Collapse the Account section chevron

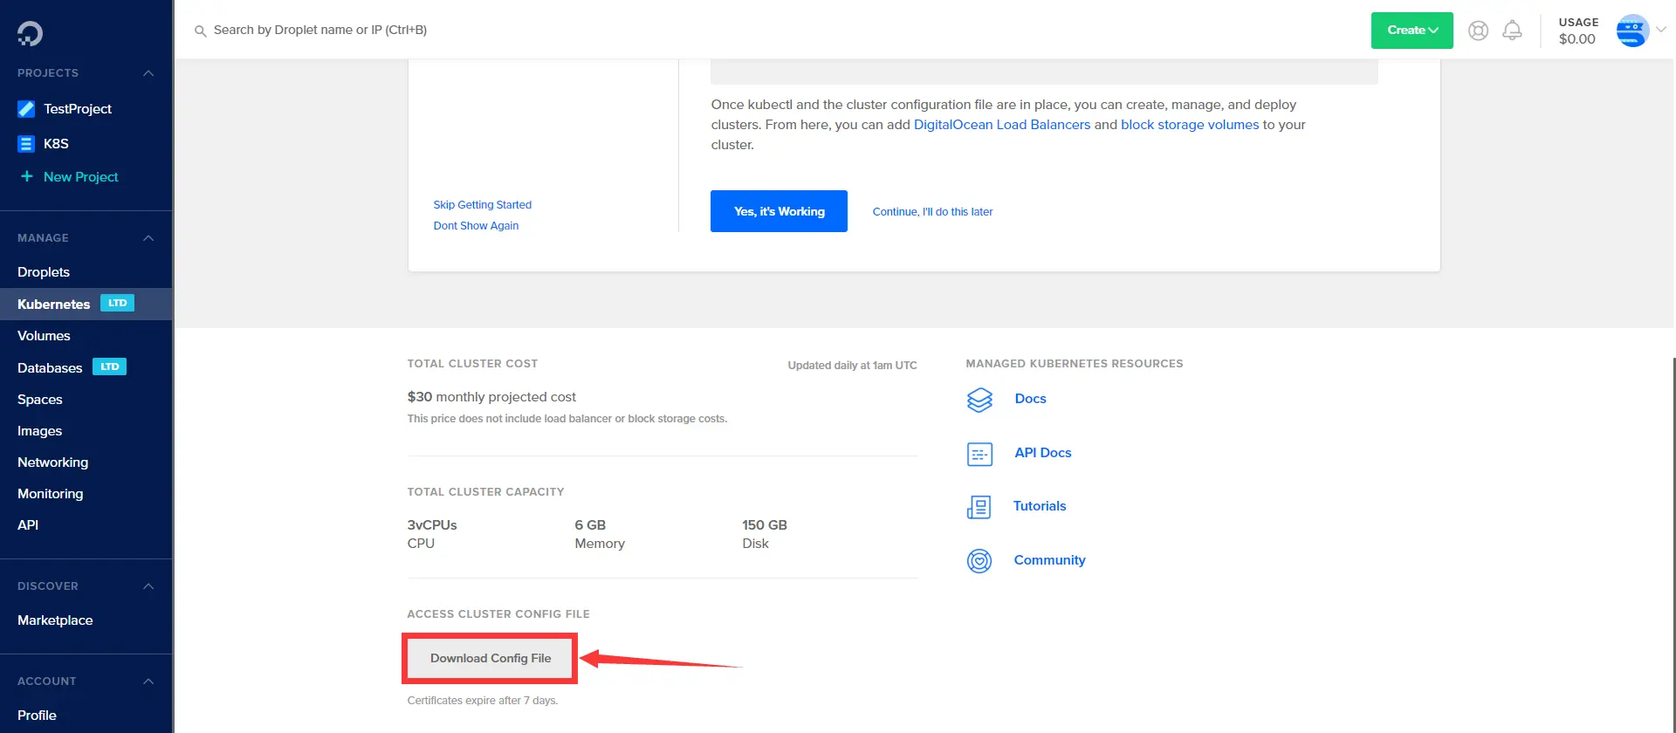148,682
